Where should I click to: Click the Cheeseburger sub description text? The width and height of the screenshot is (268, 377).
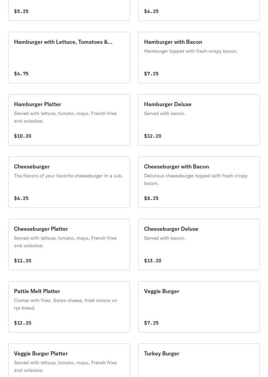click(68, 176)
